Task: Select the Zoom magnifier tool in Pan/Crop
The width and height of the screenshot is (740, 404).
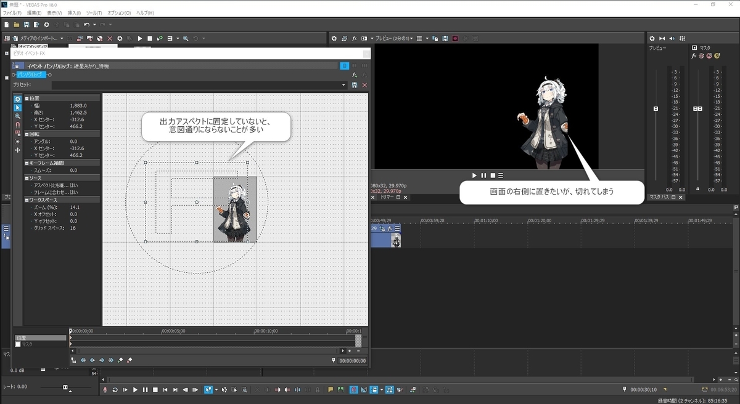Action: [x=17, y=116]
